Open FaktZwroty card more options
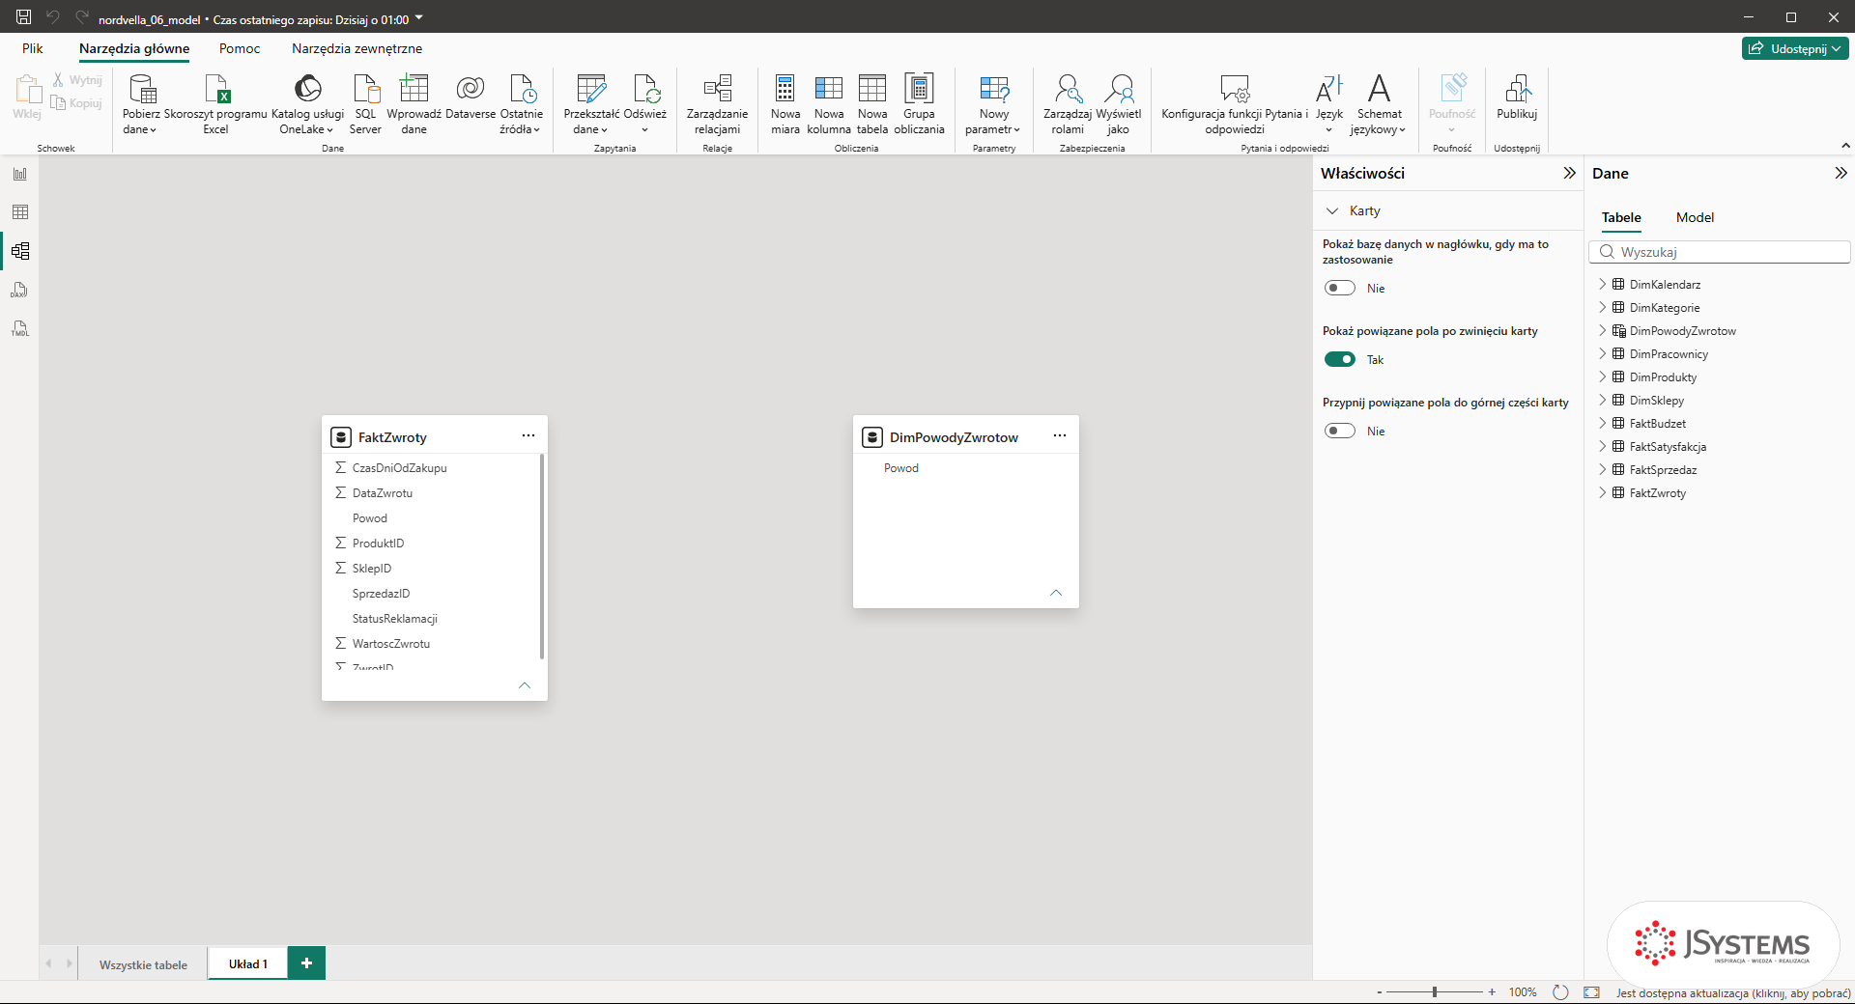Screen dimensions: 1855x1004 528,435
